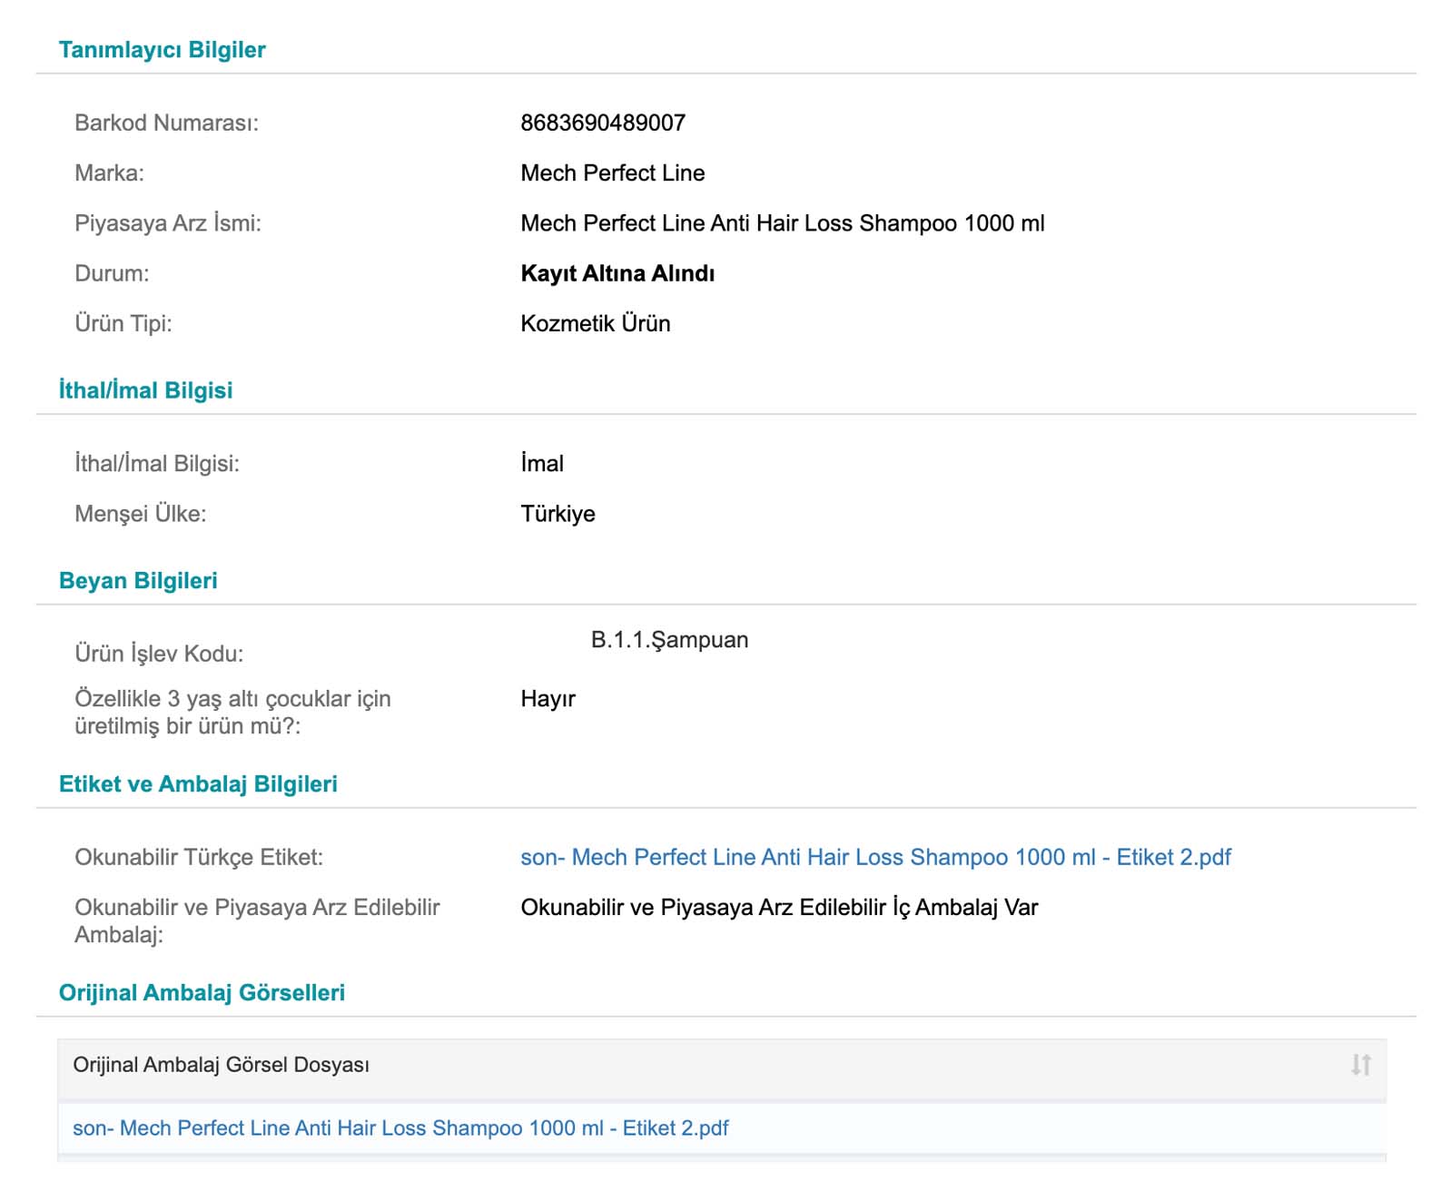1451x1191 pixels.
Task: Open the PDF link in Orijinal Ambalaj table
Action: click(400, 1127)
